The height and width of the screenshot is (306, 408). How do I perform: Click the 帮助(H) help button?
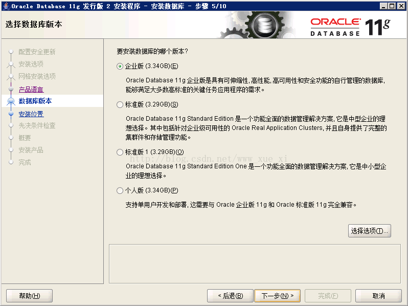point(30,296)
